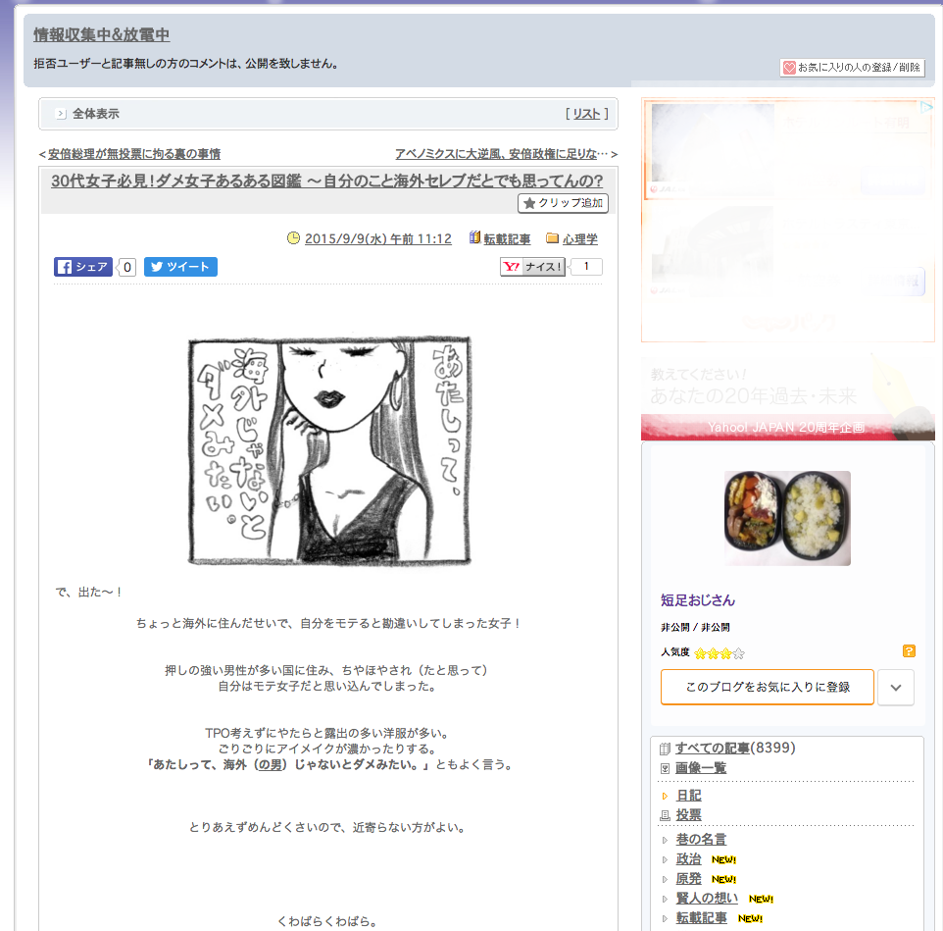
Task: Expand the 転載記事 sidebar arrow
Action: pos(665,918)
